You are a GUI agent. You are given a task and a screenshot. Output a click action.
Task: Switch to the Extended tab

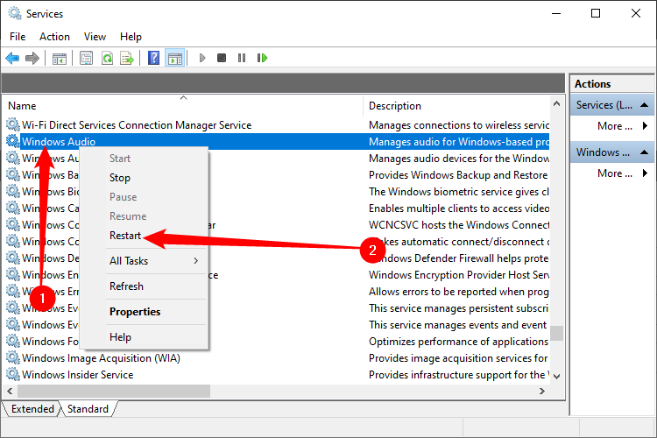click(x=32, y=409)
